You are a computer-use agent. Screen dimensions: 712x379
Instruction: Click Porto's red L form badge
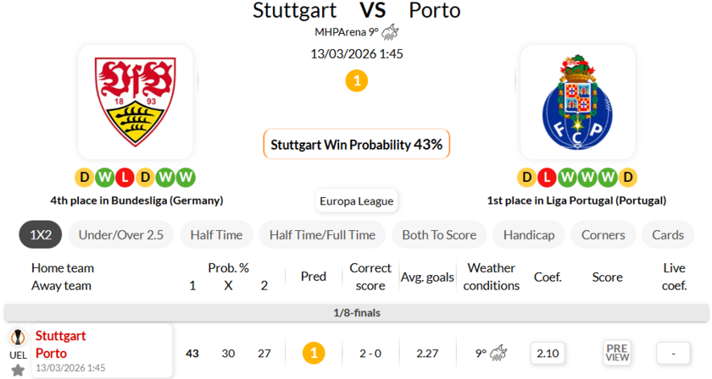coord(547,178)
